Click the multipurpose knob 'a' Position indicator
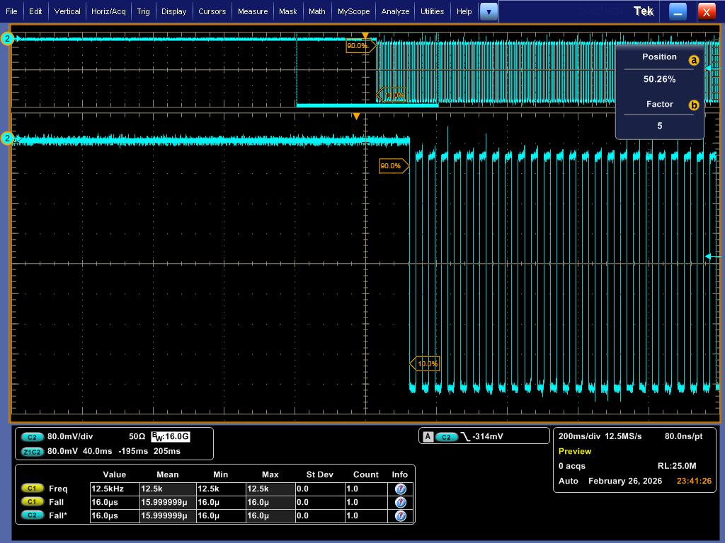725x543 pixels. [694, 61]
